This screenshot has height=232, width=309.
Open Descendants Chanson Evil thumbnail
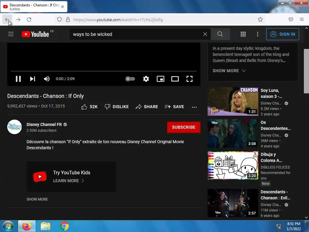tap(233, 203)
